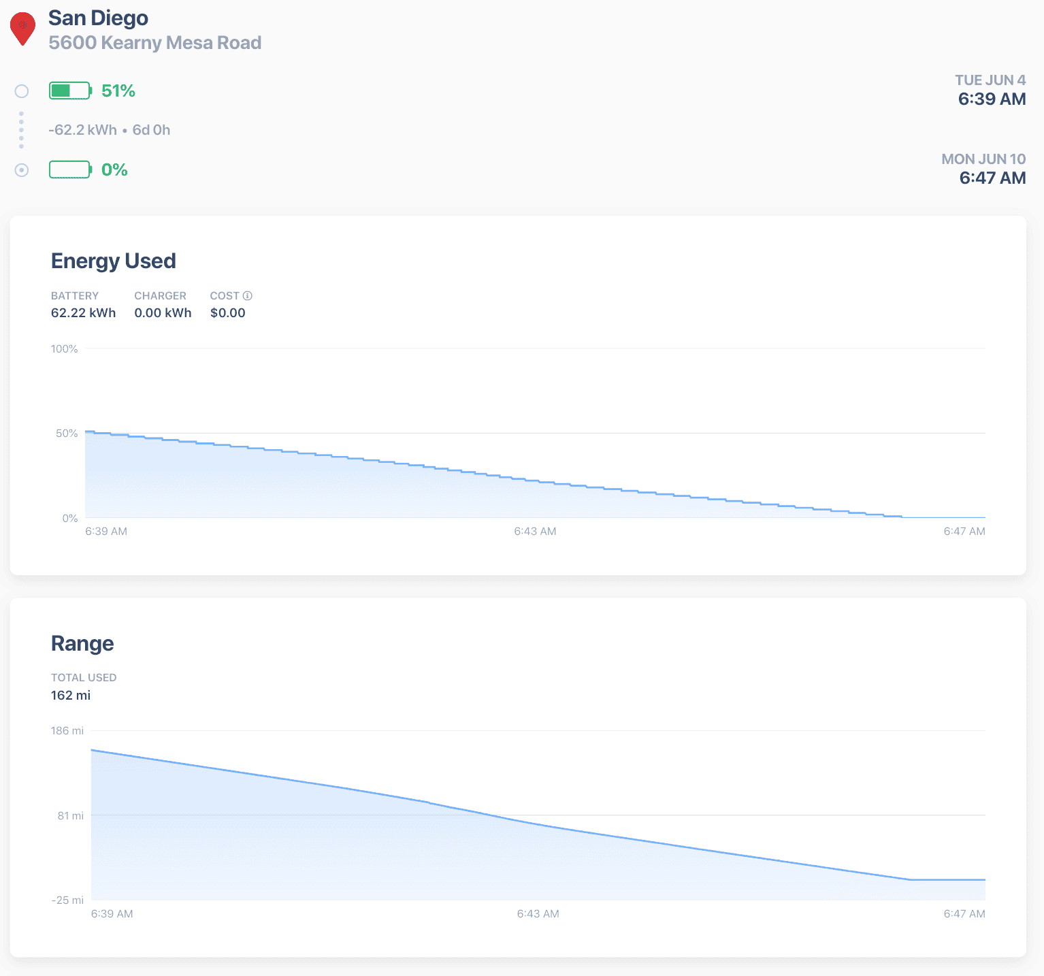Click the info icon next to COST
The image size is (1044, 976).
(248, 295)
